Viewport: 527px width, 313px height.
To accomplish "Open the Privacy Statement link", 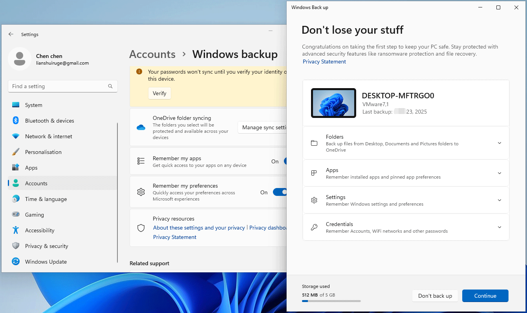I will coord(324,62).
